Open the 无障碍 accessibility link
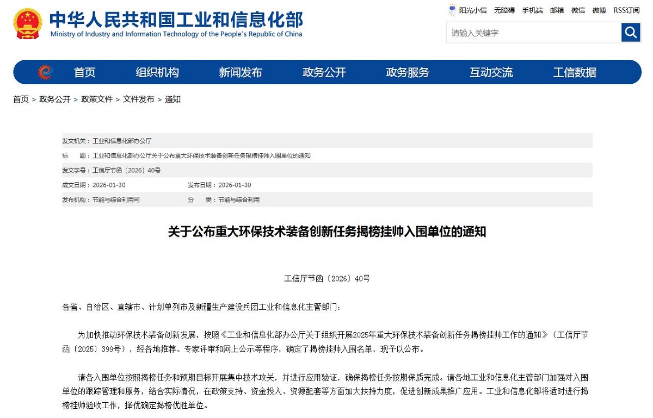Image resolution: width=653 pixels, height=418 pixels. click(503, 10)
